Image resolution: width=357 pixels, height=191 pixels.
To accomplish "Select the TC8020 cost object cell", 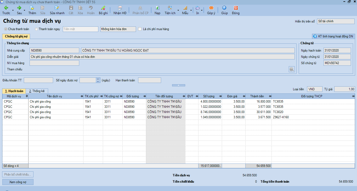I will pos(313,112).
